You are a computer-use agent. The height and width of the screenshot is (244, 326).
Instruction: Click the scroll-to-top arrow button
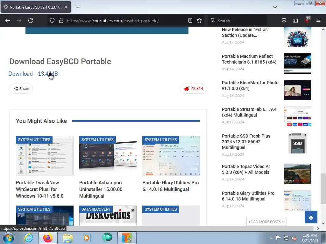coord(311,217)
